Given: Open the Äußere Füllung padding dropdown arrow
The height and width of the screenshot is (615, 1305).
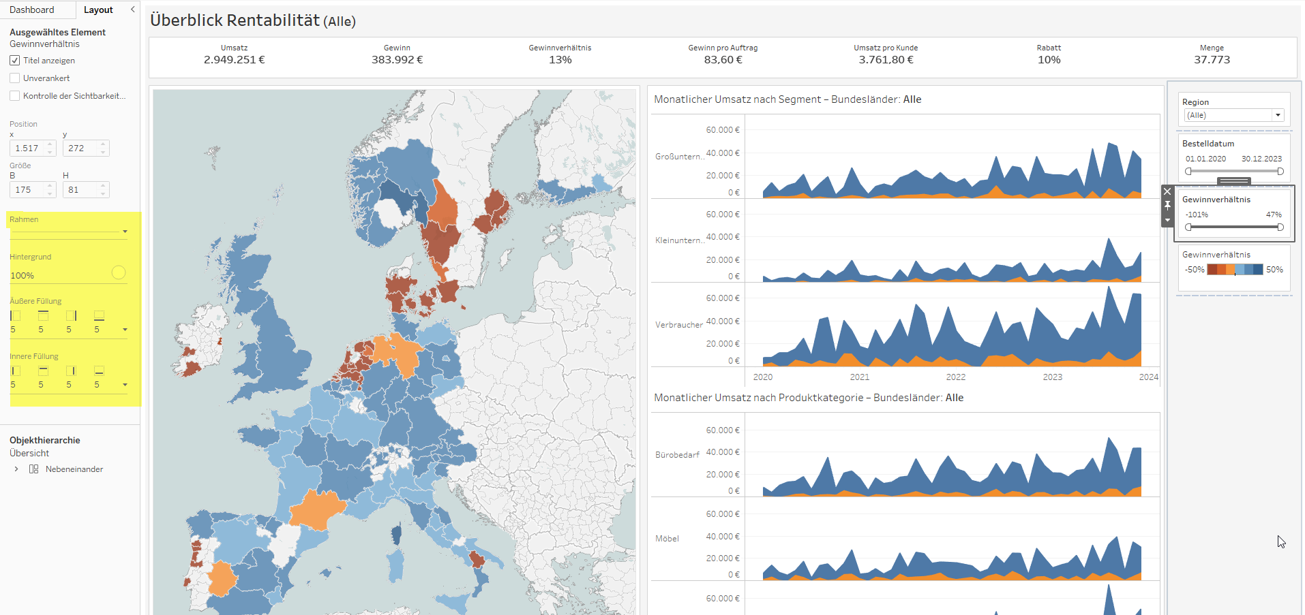Looking at the screenshot, I should tap(125, 330).
